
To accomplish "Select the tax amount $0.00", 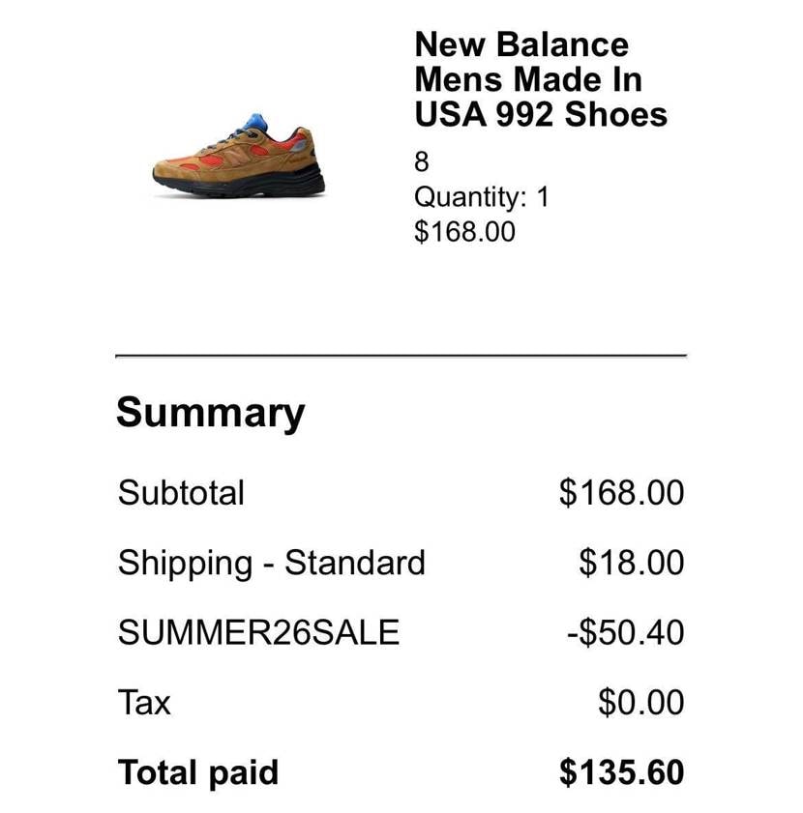I will (x=641, y=703).
